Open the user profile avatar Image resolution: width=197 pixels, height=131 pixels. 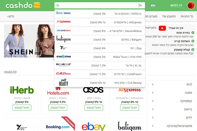pyautogui.click(x=191, y=6)
